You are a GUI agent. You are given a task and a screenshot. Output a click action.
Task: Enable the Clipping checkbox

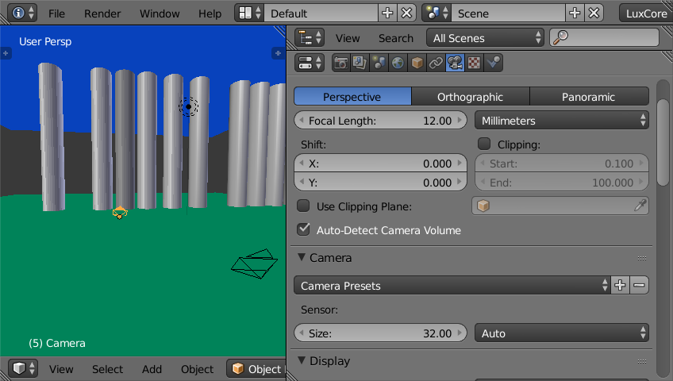point(484,144)
